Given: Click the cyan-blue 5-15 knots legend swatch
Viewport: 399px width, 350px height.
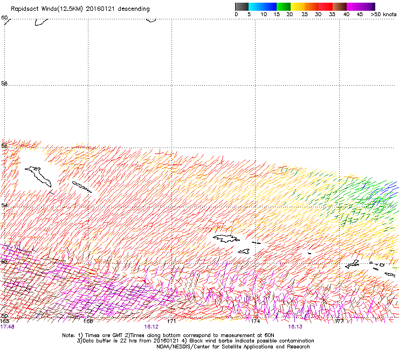Looking at the screenshot, I should click(263, 6).
